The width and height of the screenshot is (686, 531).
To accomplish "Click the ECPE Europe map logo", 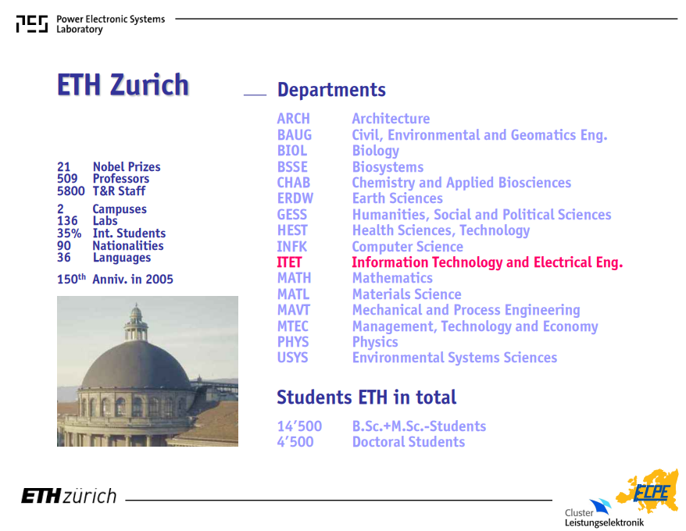I will 647,490.
